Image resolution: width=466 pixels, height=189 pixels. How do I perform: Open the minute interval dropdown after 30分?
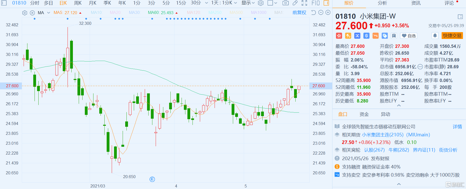(206, 3)
